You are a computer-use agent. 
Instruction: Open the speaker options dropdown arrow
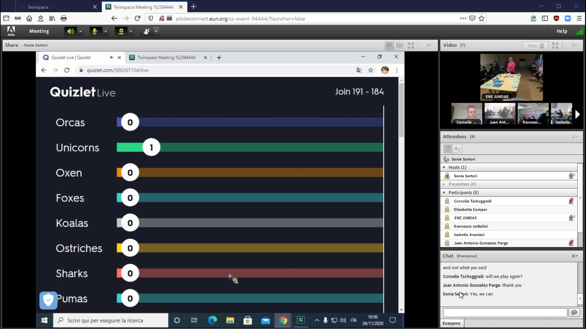(x=80, y=31)
